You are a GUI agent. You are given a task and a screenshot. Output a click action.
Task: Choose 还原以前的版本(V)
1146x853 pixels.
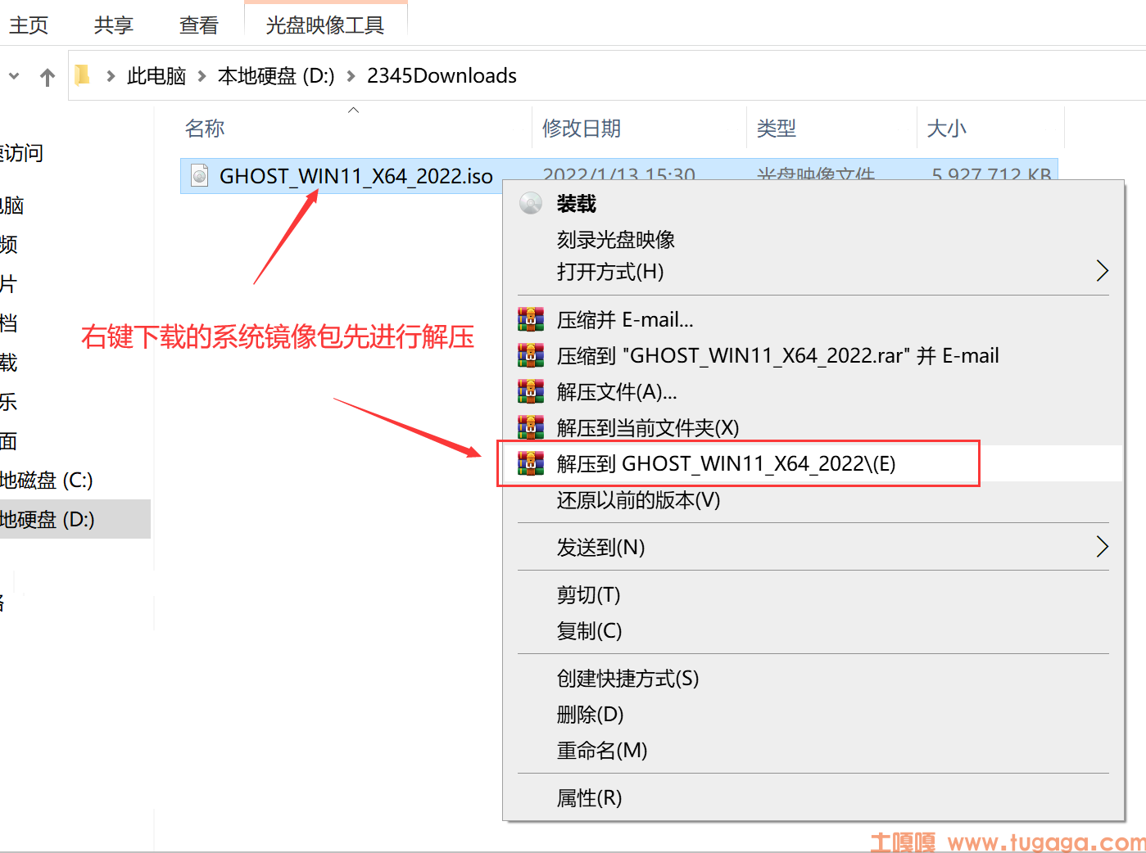point(639,499)
